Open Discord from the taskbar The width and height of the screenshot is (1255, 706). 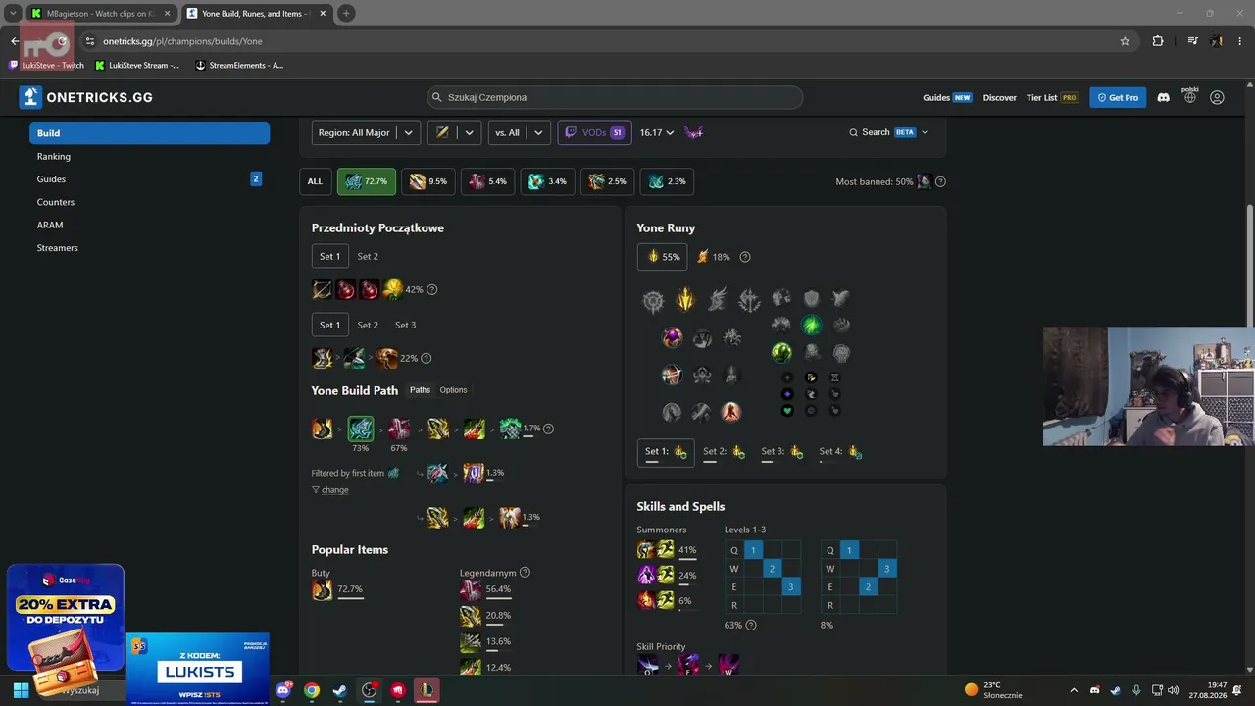(x=283, y=690)
